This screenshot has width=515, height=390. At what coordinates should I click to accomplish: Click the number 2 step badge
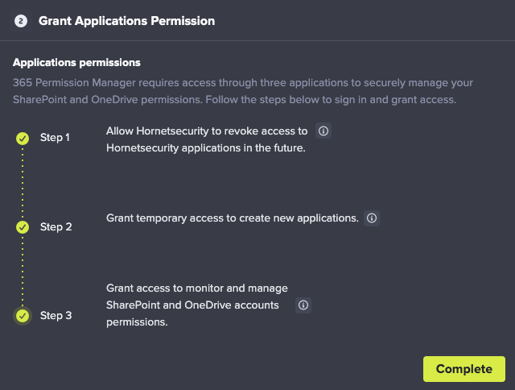pyautogui.click(x=21, y=21)
